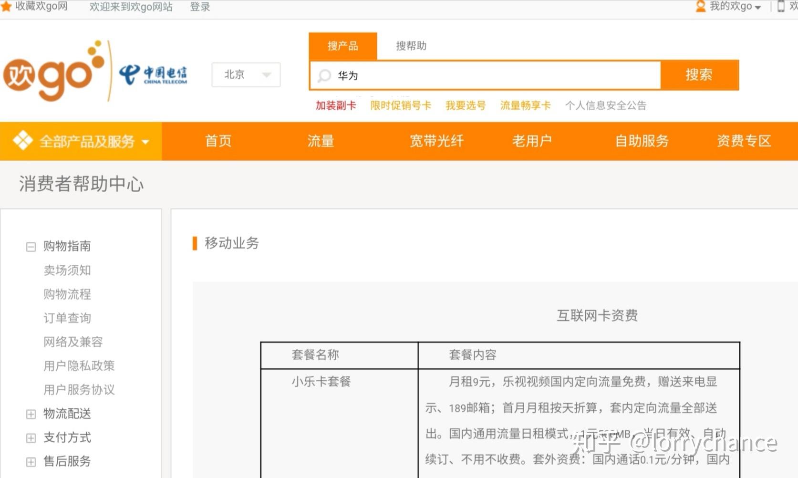Open the 流量畅享卡 link
Viewport: 798px width, 478px height.
point(525,105)
